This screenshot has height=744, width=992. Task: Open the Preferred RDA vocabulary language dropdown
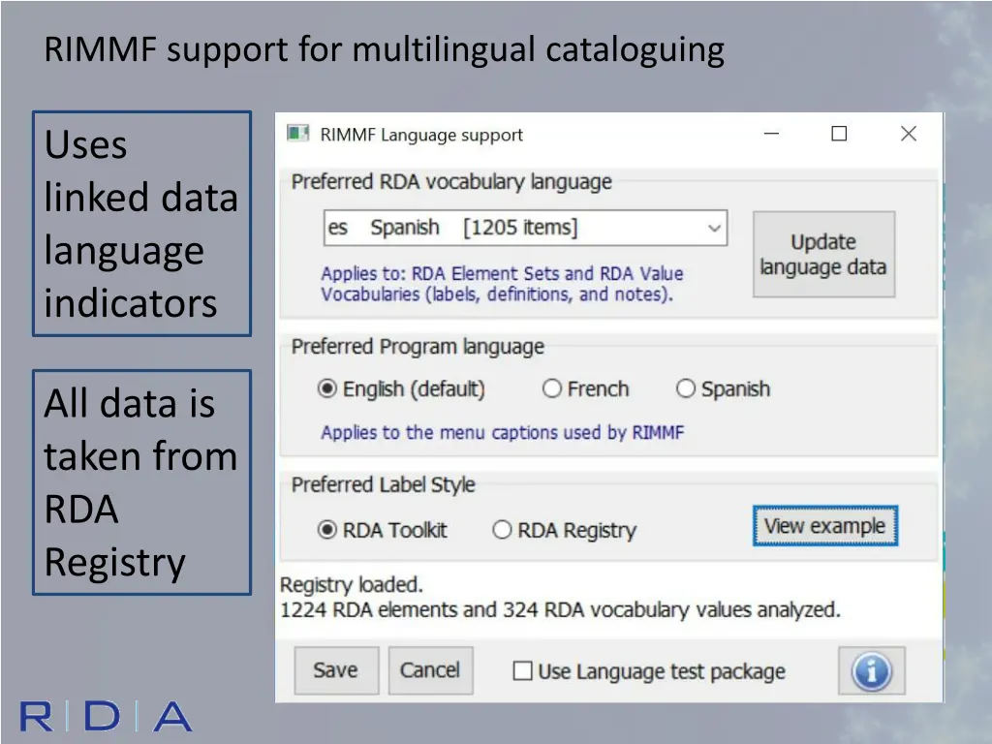click(x=525, y=228)
